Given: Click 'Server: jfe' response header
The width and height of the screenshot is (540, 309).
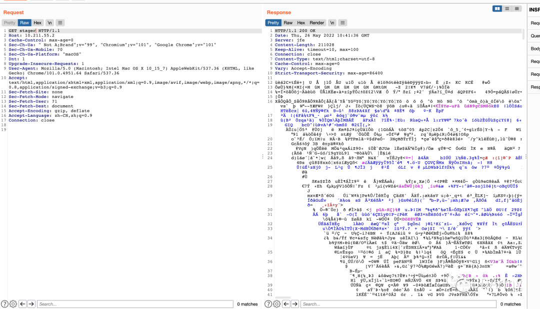Looking at the screenshot, I should [x=289, y=40].
